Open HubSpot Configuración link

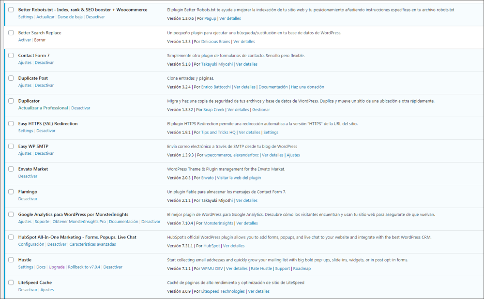[31, 244]
